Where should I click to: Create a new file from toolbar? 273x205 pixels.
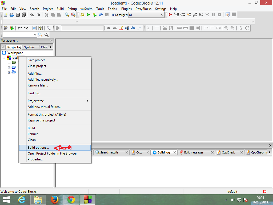tap(6, 15)
